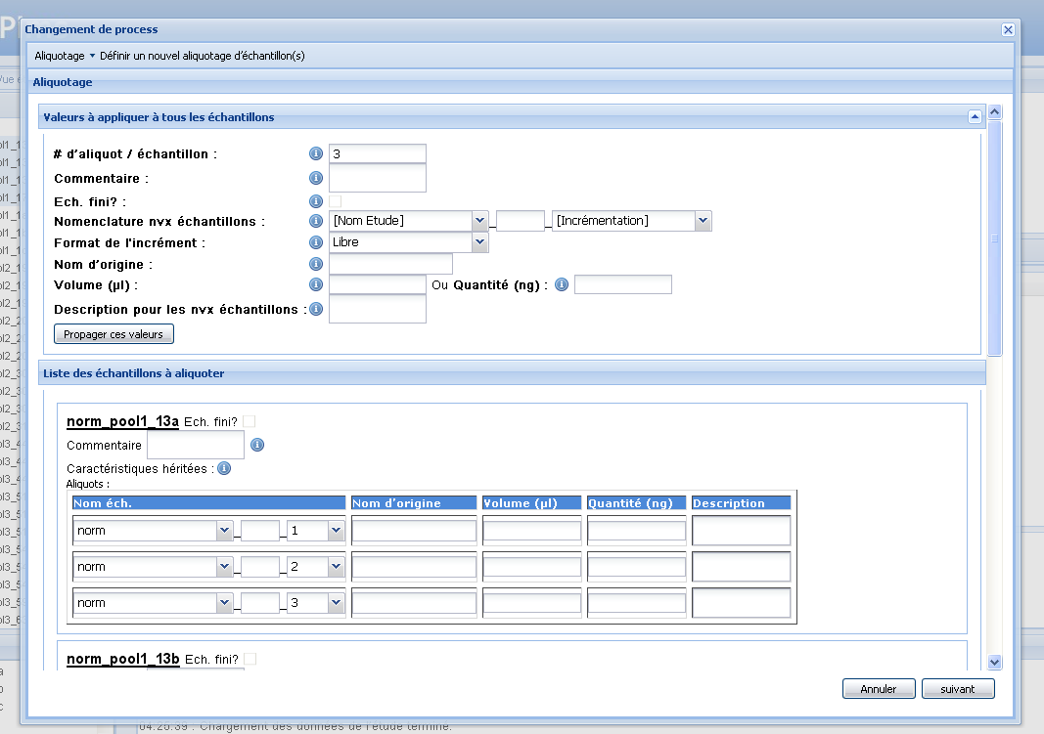Open norm dropdown in aliquot row 1
This screenshot has height=734, width=1044.
(x=224, y=531)
